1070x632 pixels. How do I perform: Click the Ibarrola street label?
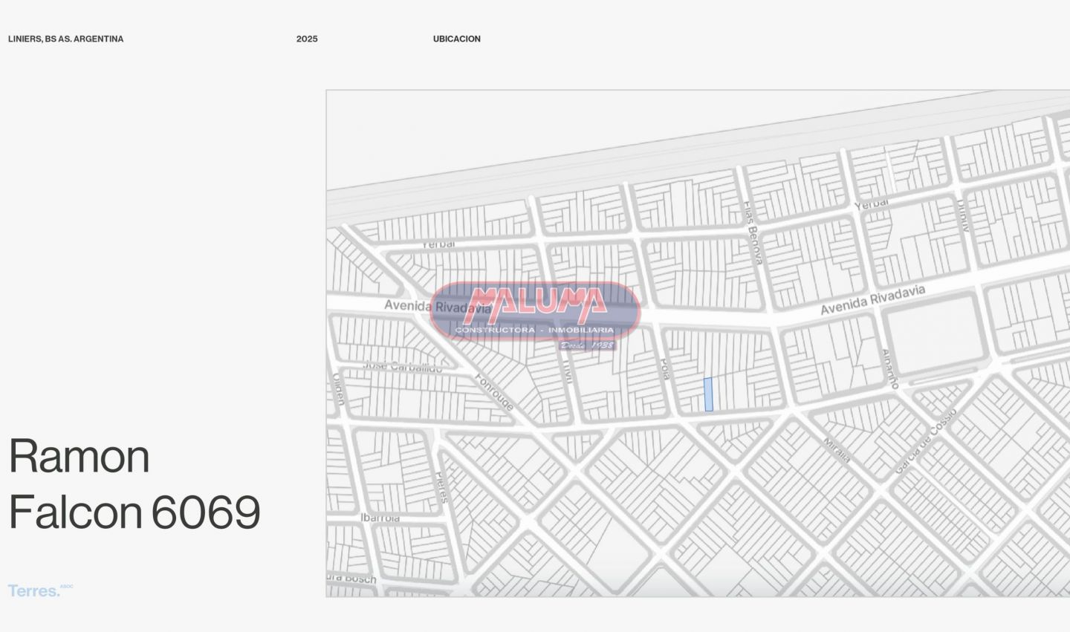pyautogui.click(x=380, y=518)
